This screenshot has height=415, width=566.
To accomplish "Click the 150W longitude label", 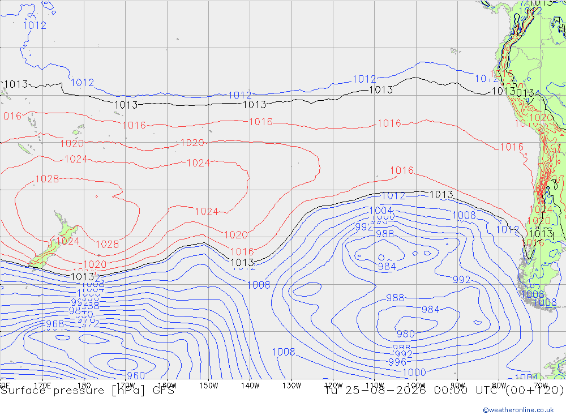I will (x=209, y=386).
